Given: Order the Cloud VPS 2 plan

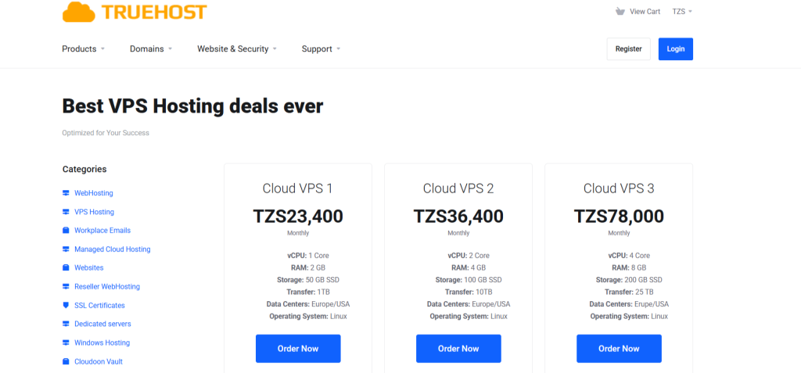Looking at the screenshot, I should pos(458,349).
